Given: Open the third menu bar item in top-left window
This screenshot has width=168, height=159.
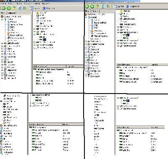Looking at the screenshot, I should (x=19, y=3).
